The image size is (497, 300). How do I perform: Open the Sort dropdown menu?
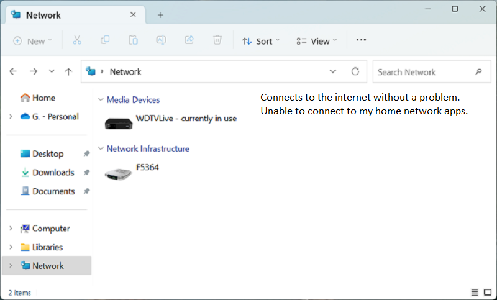tap(261, 41)
